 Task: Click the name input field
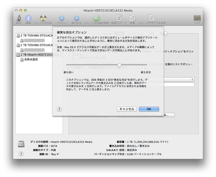pyautogui.click(x=179, y=84)
